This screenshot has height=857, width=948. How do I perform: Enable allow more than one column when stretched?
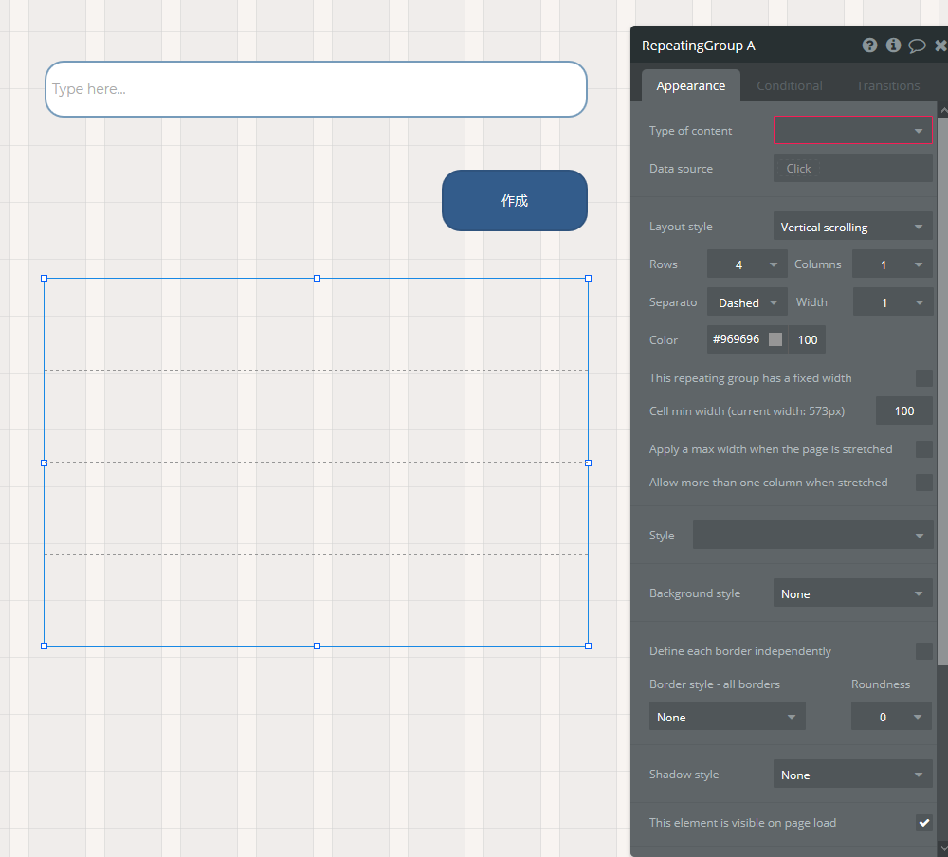point(923,482)
